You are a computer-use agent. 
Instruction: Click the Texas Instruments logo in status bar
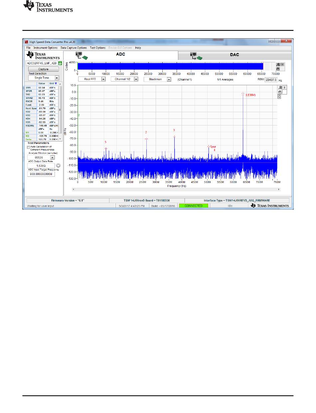pos(270,206)
